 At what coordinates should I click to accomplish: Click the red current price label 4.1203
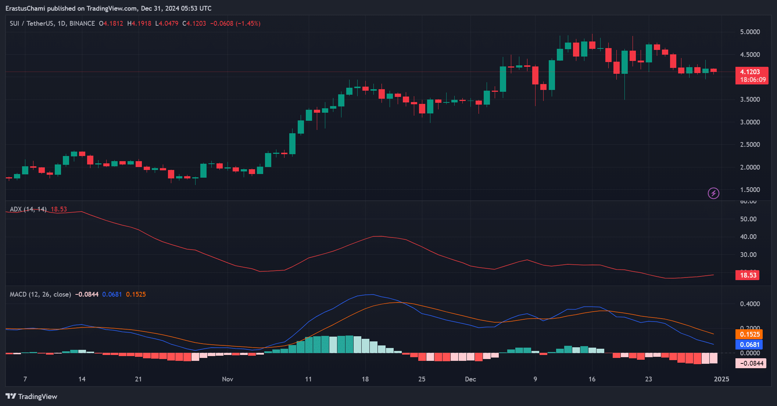coord(750,72)
